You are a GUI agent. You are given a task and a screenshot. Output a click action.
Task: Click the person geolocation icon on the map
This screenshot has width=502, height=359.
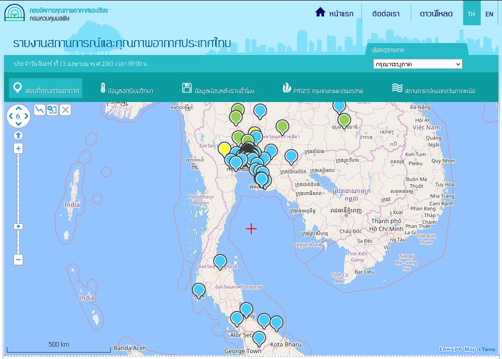[18, 136]
